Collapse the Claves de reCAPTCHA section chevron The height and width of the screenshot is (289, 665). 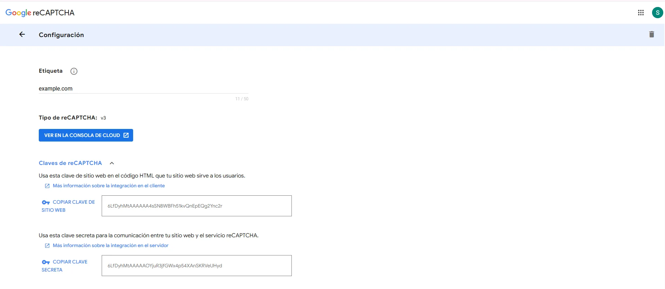point(112,163)
